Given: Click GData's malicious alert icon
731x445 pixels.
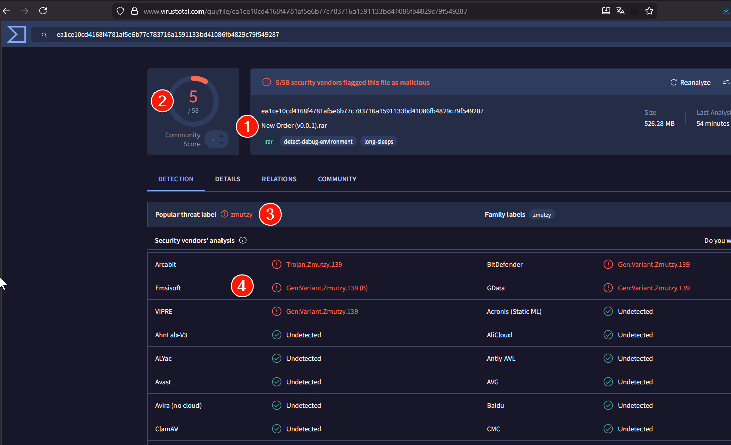Looking at the screenshot, I should 608,288.
